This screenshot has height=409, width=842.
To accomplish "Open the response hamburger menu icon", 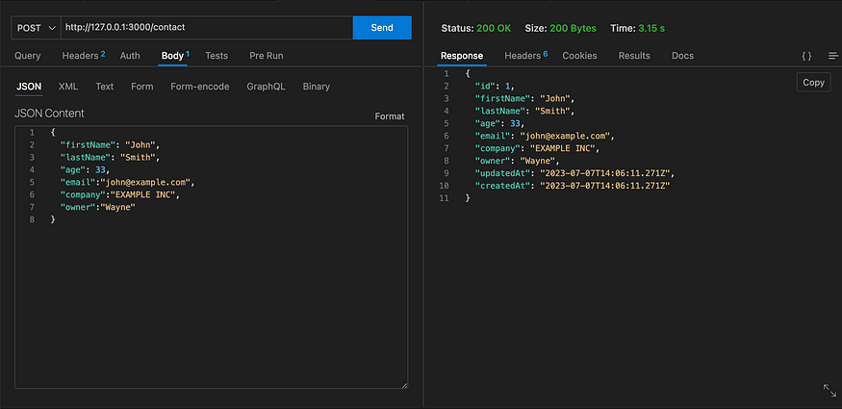I will pos(833,56).
